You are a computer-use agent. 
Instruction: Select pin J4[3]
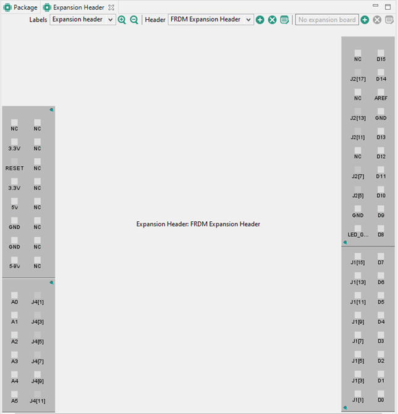point(38,315)
